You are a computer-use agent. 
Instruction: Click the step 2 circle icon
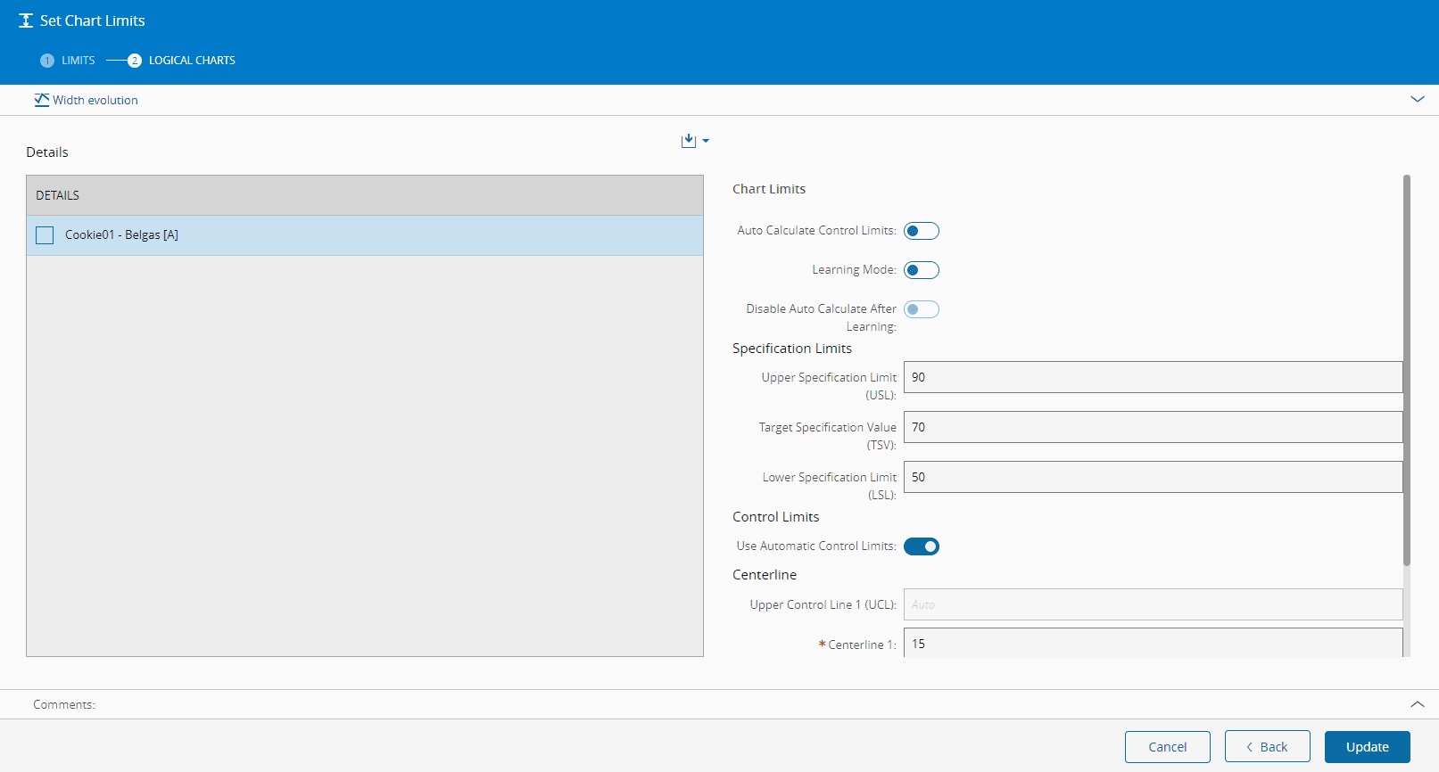coord(135,61)
